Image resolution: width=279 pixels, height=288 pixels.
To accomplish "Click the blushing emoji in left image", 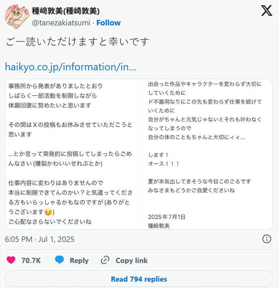I will 48,212.
